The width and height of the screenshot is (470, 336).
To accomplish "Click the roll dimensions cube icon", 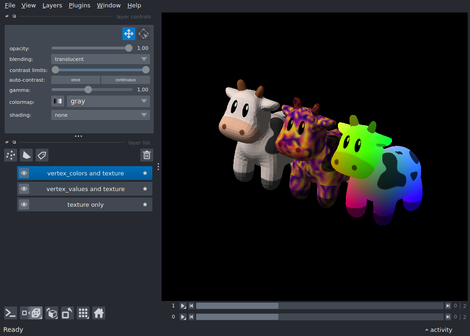I will (x=52, y=313).
